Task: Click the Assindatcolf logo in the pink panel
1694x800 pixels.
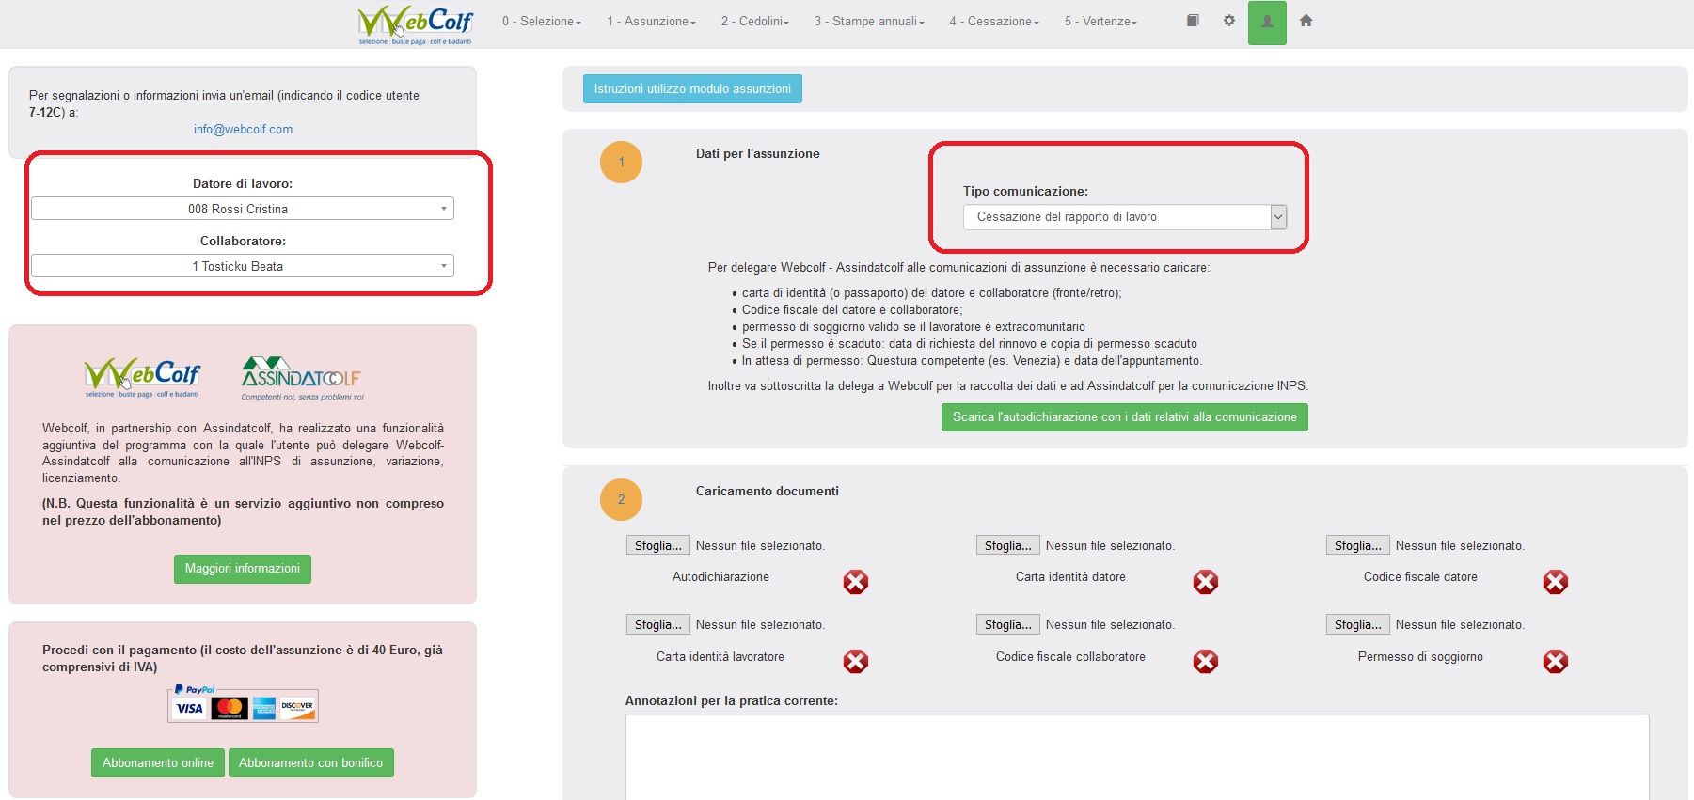Action: point(302,378)
